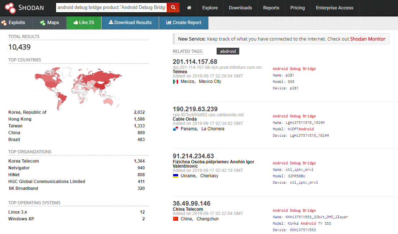Screen dimensions: 398x234
Task: Filter by Telmex organization
Action: 180,72
